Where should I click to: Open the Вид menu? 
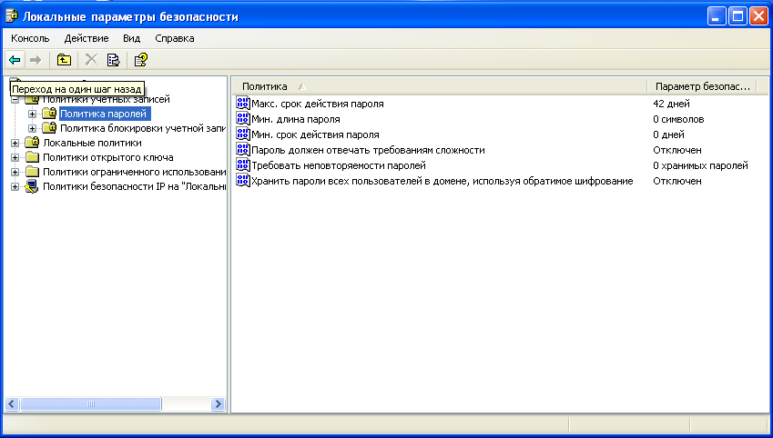click(132, 38)
